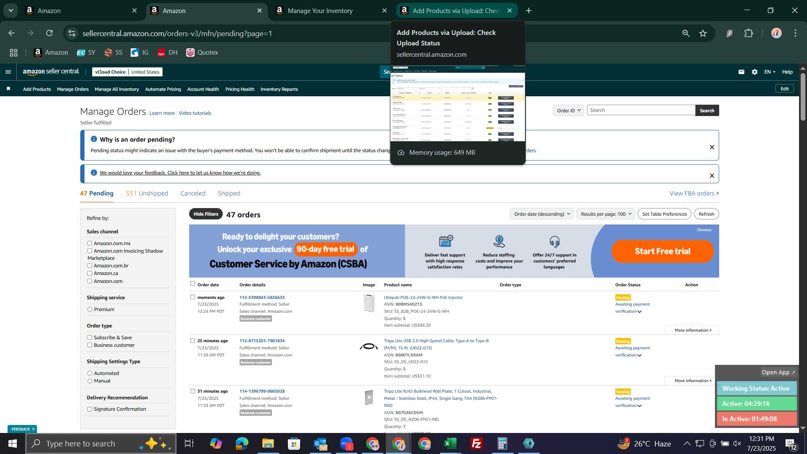Image resolution: width=807 pixels, height=454 pixels.
Task: Open the SY bookmark
Action: [x=86, y=53]
